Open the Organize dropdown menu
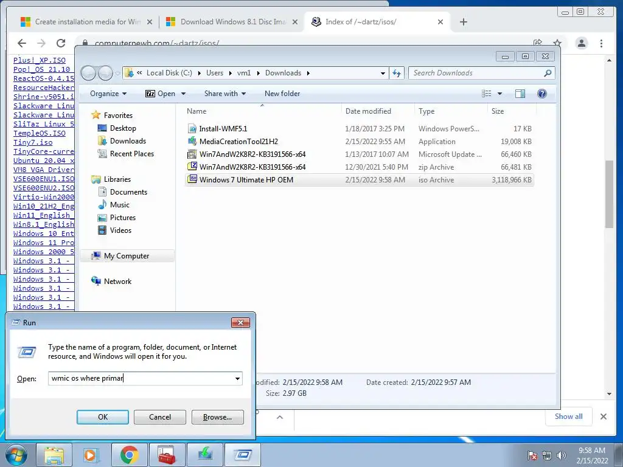 pos(108,94)
